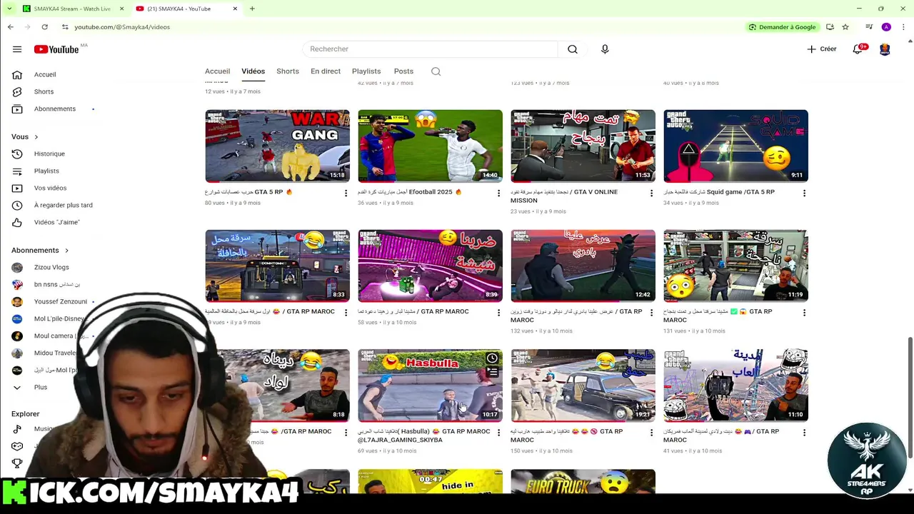Screen dimensions: 914x514
Task: Go back using the browser back arrow
Action: [x=10, y=27]
